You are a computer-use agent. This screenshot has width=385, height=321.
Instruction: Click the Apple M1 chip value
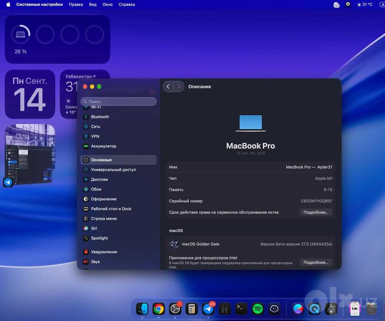[323, 179]
